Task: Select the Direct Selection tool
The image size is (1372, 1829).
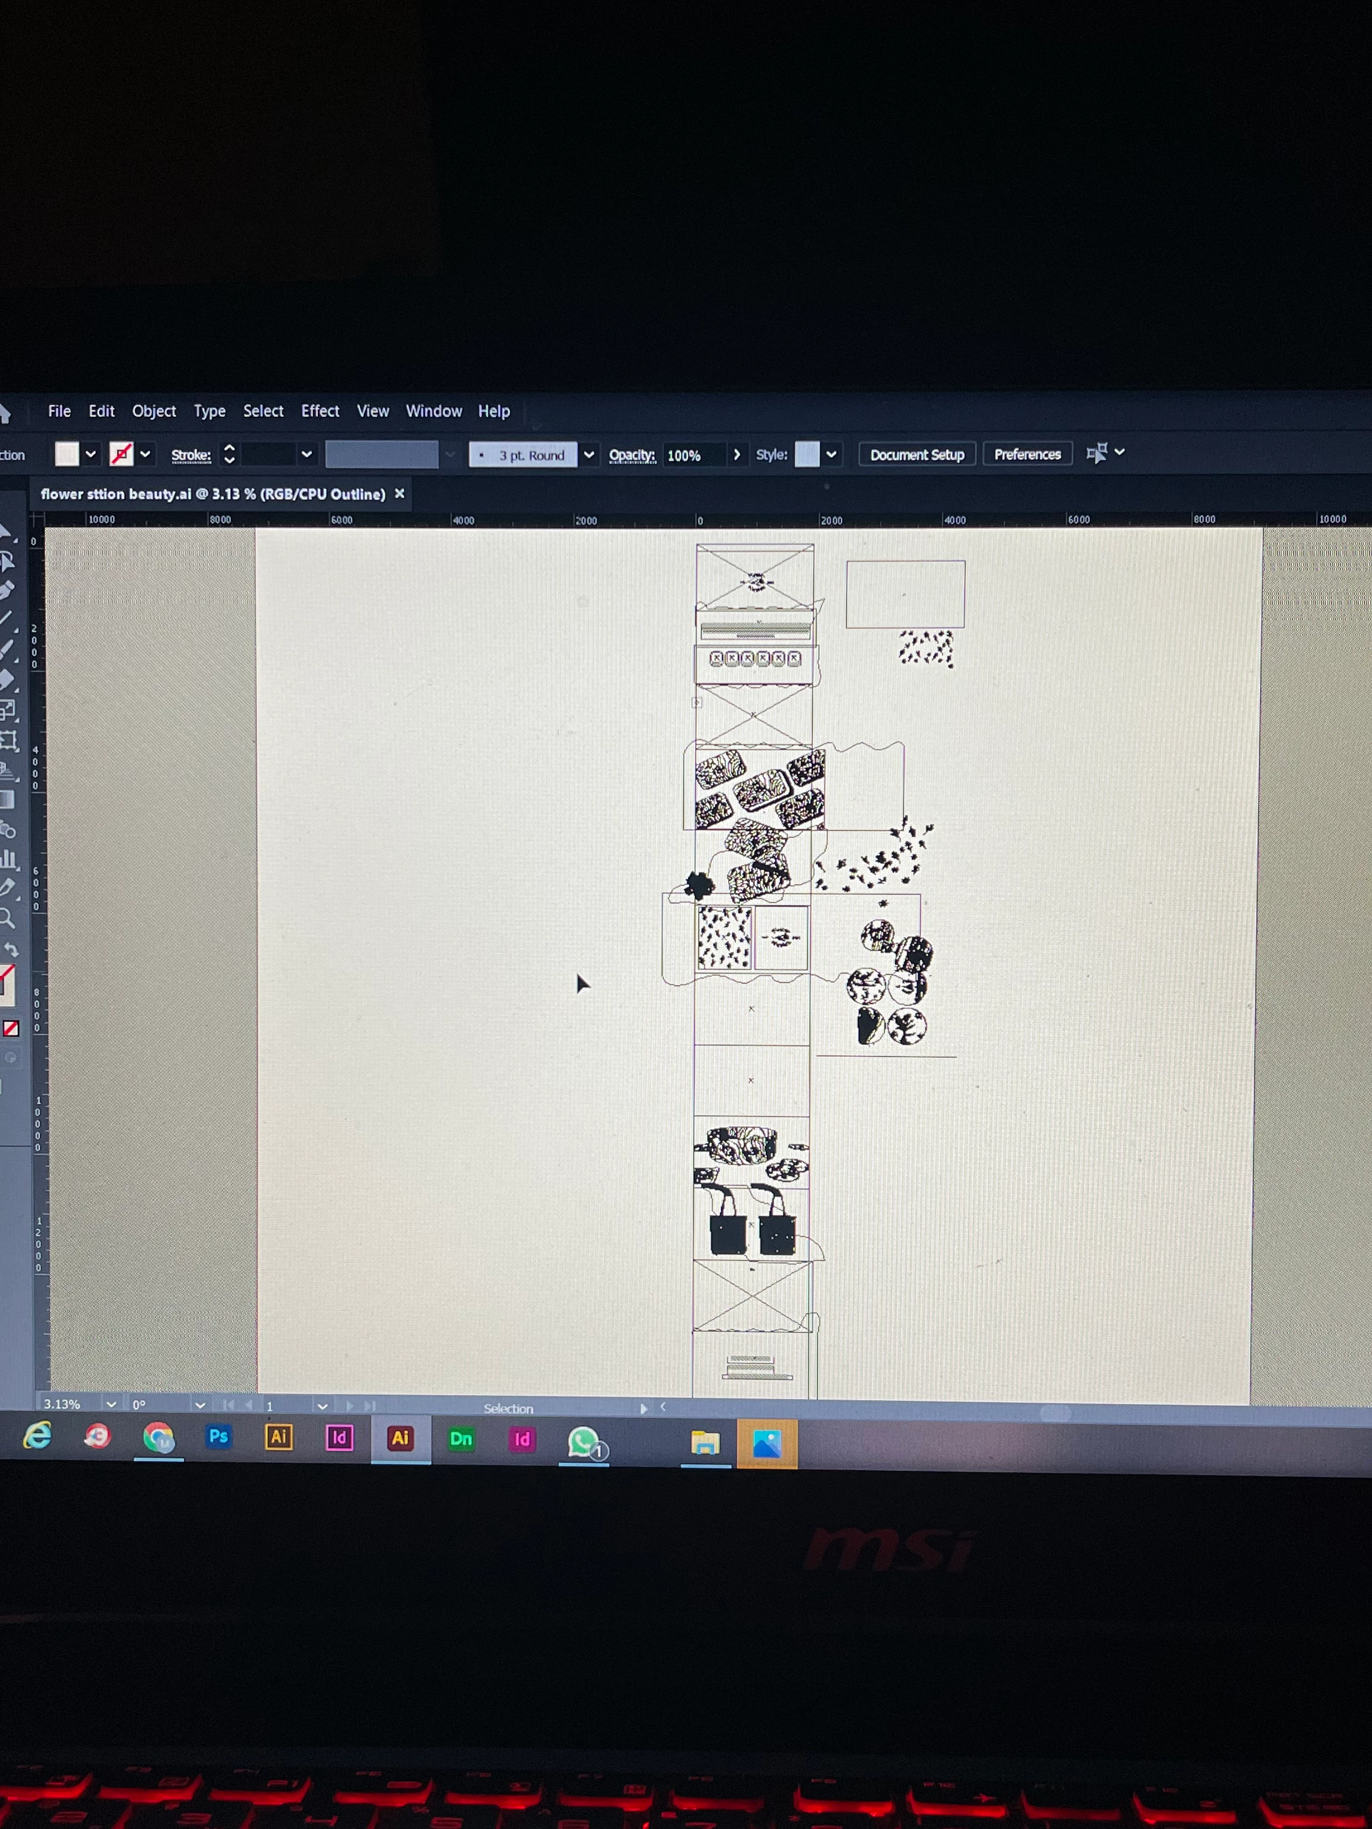Action: [7, 562]
